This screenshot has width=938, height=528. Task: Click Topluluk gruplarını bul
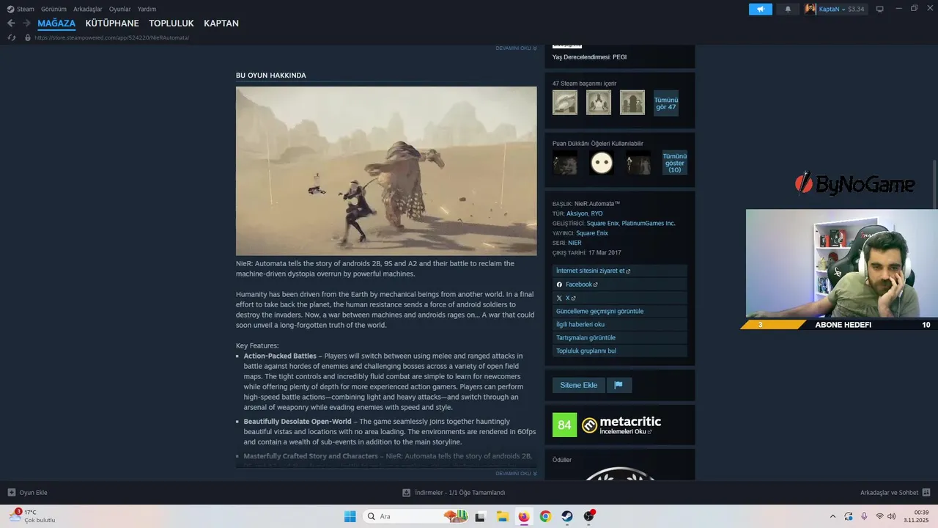point(620,351)
